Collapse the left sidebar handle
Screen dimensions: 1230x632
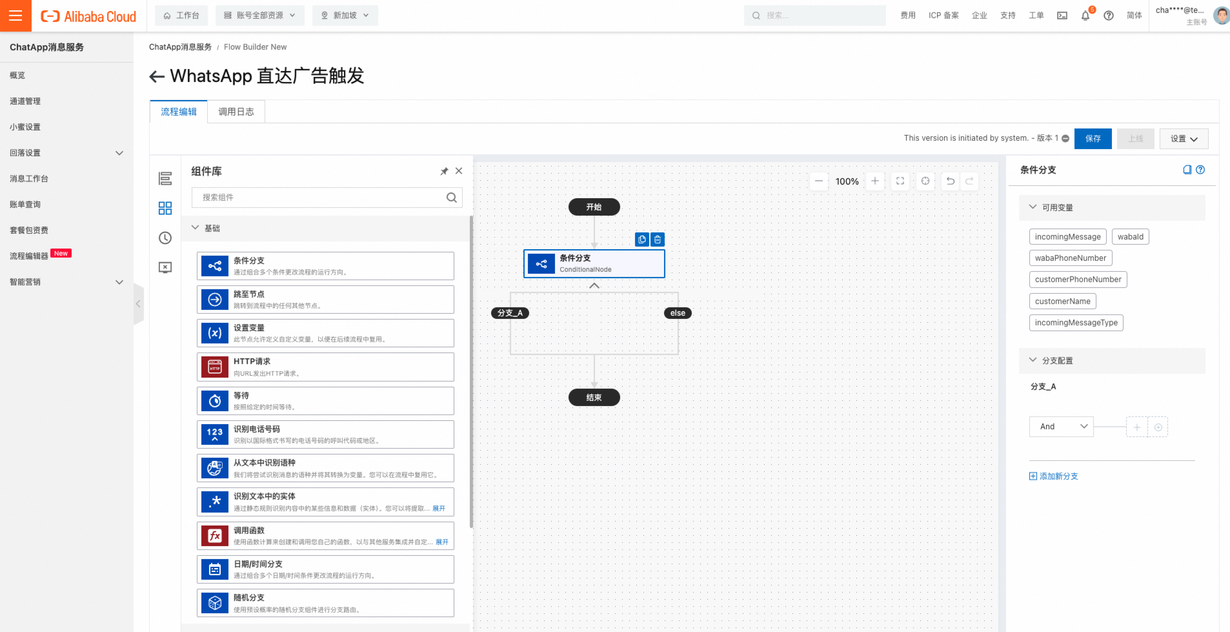[x=138, y=304]
